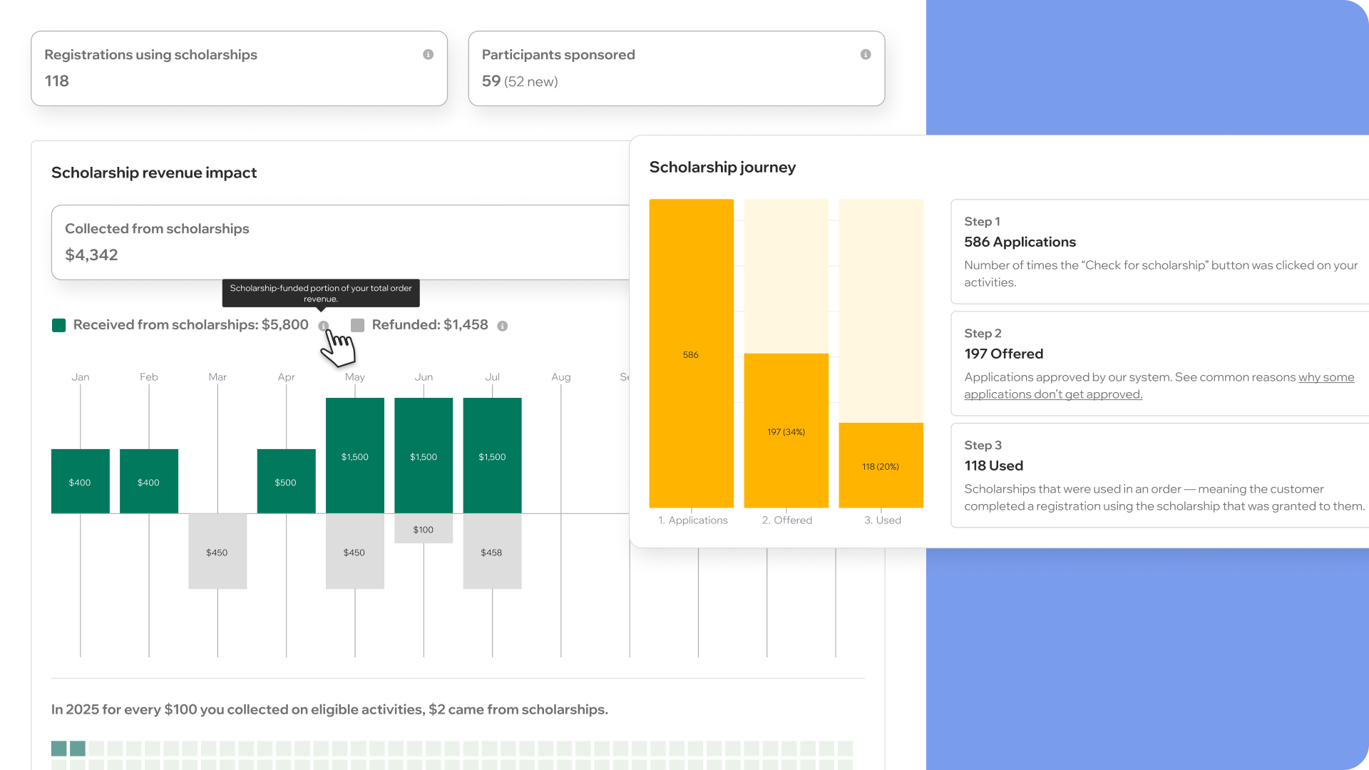Click gray Refunded legend swatch
1369x770 pixels.
[358, 325]
